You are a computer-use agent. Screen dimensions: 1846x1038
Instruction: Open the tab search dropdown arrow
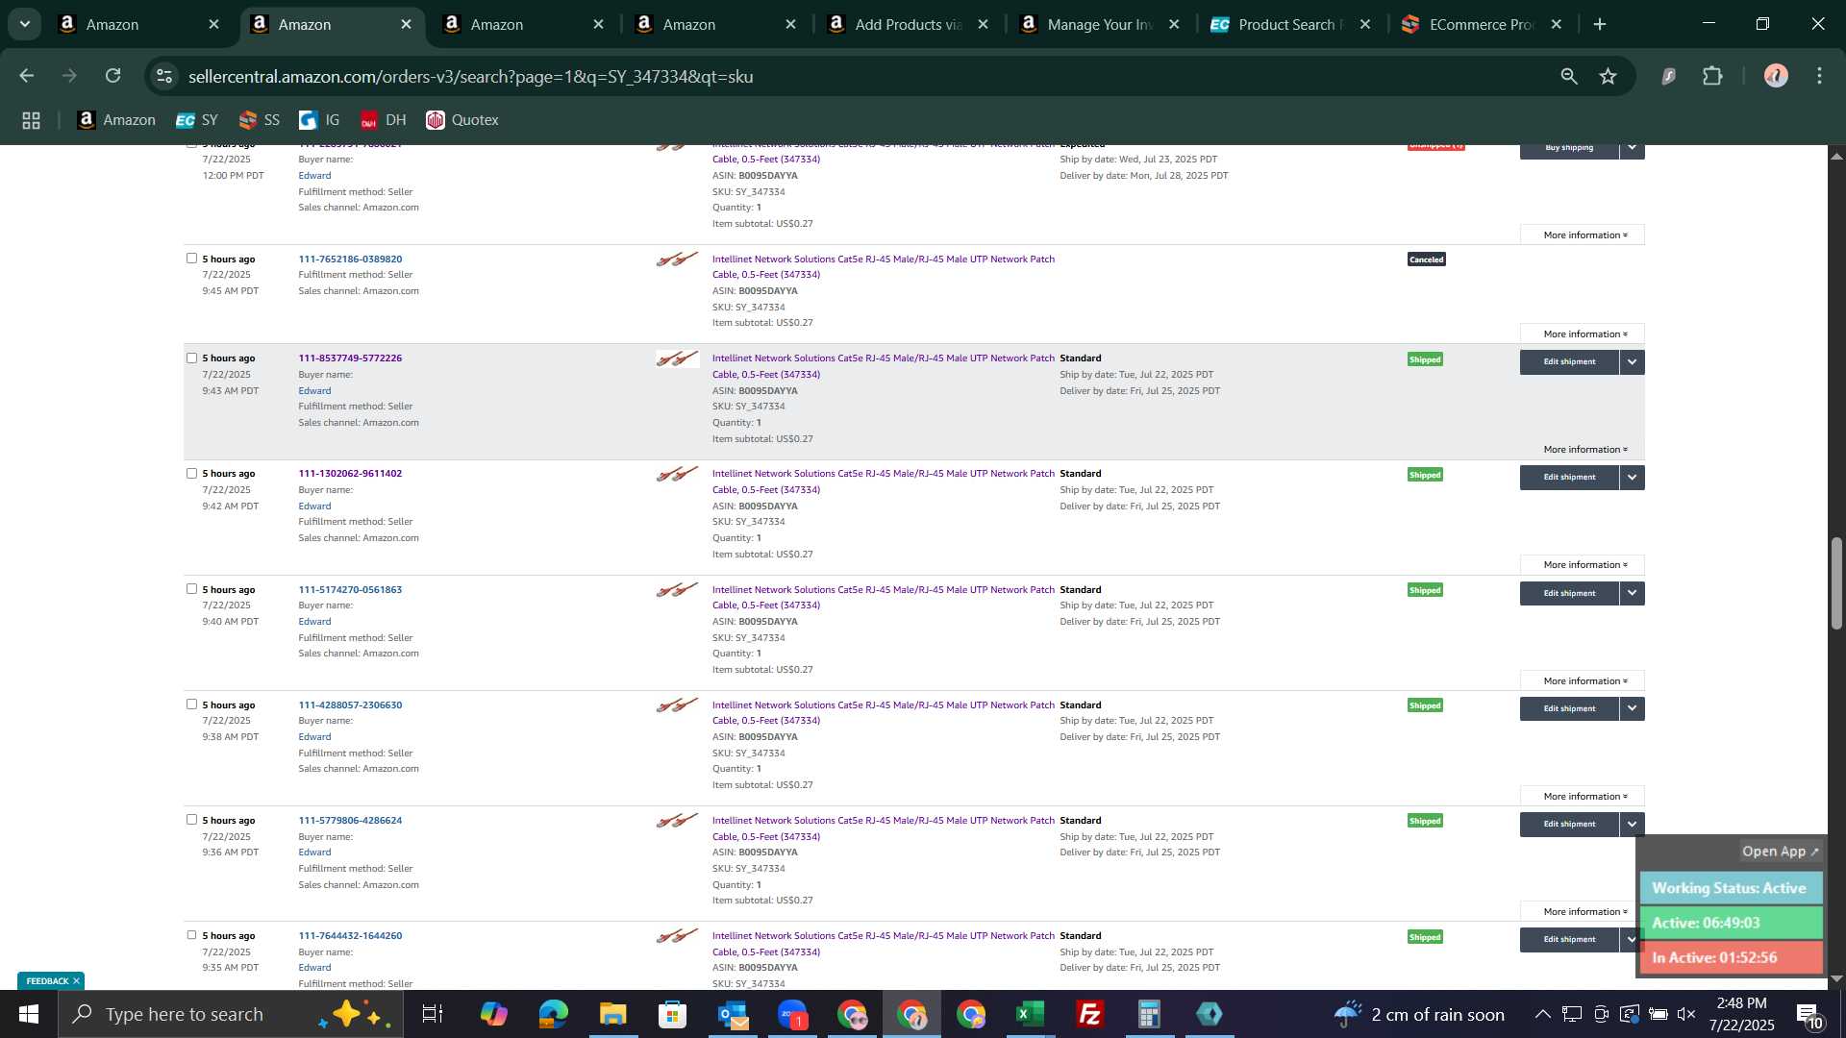(x=24, y=24)
